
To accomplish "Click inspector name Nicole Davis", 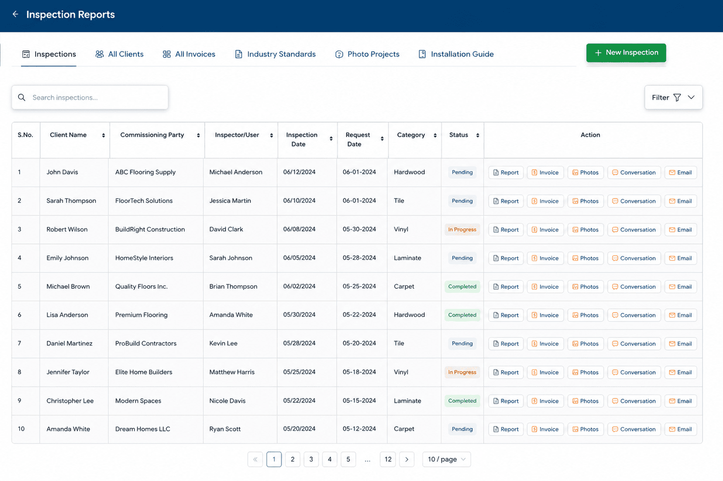I will 227,401.
